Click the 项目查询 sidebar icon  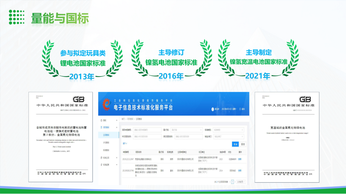[101, 127]
